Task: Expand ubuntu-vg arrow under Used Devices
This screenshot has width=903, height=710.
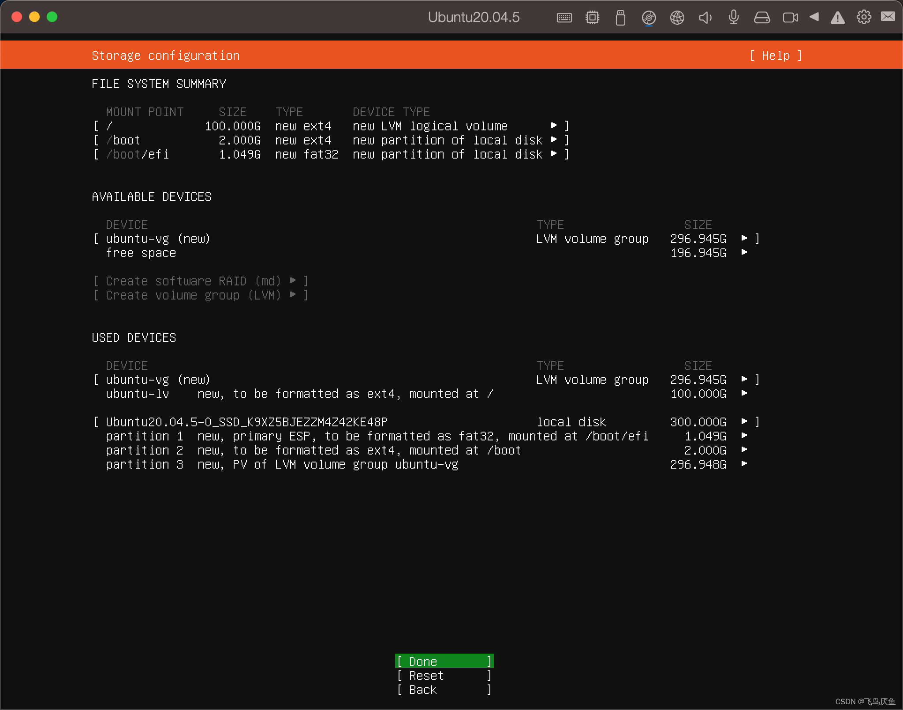Action: click(744, 379)
